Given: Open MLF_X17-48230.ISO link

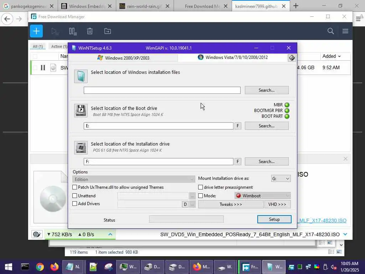Looking at the screenshot, I should click(x=323, y=220).
